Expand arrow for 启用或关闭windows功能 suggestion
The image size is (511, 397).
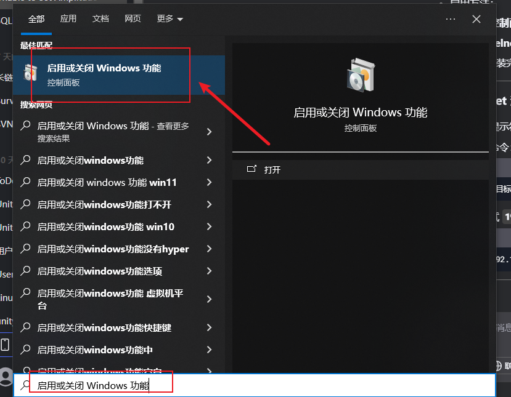(x=209, y=160)
